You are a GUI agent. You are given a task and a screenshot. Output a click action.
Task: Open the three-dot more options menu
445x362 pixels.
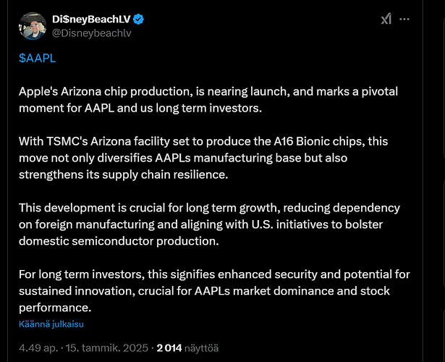pyautogui.click(x=404, y=19)
